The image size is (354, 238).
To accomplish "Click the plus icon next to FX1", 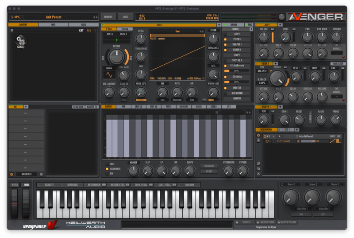I will click(25, 107).
